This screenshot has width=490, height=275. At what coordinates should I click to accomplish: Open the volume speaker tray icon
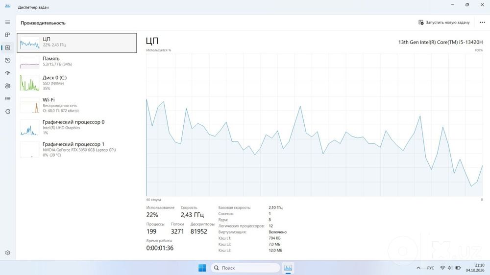point(450,268)
